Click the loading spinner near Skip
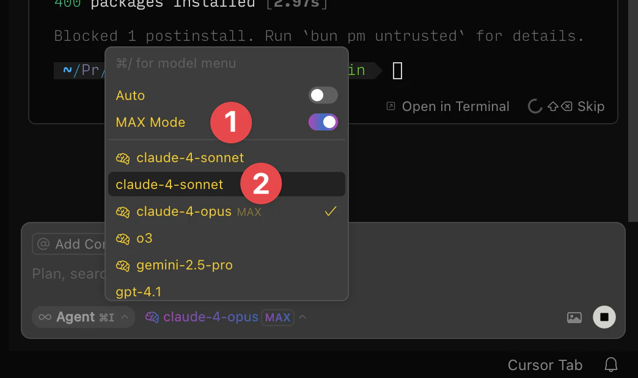The image size is (638, 378). 535,106
